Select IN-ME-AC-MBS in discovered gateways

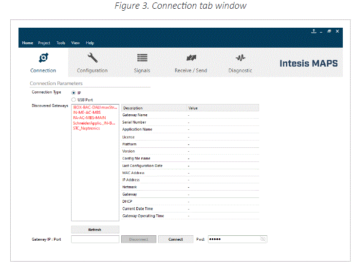click(87, 112)
